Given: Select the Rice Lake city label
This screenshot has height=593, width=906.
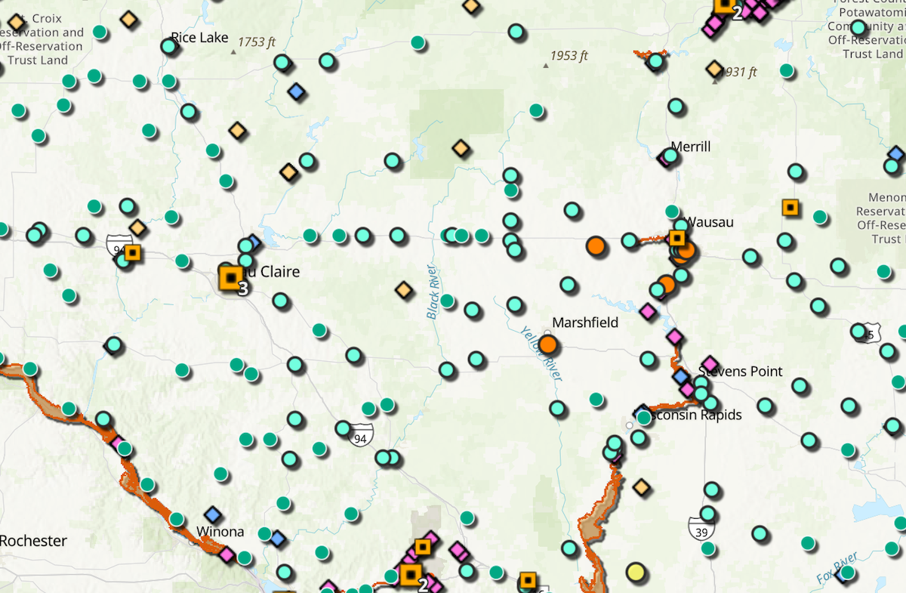Looking at the screenshot, I should point(199,38).
